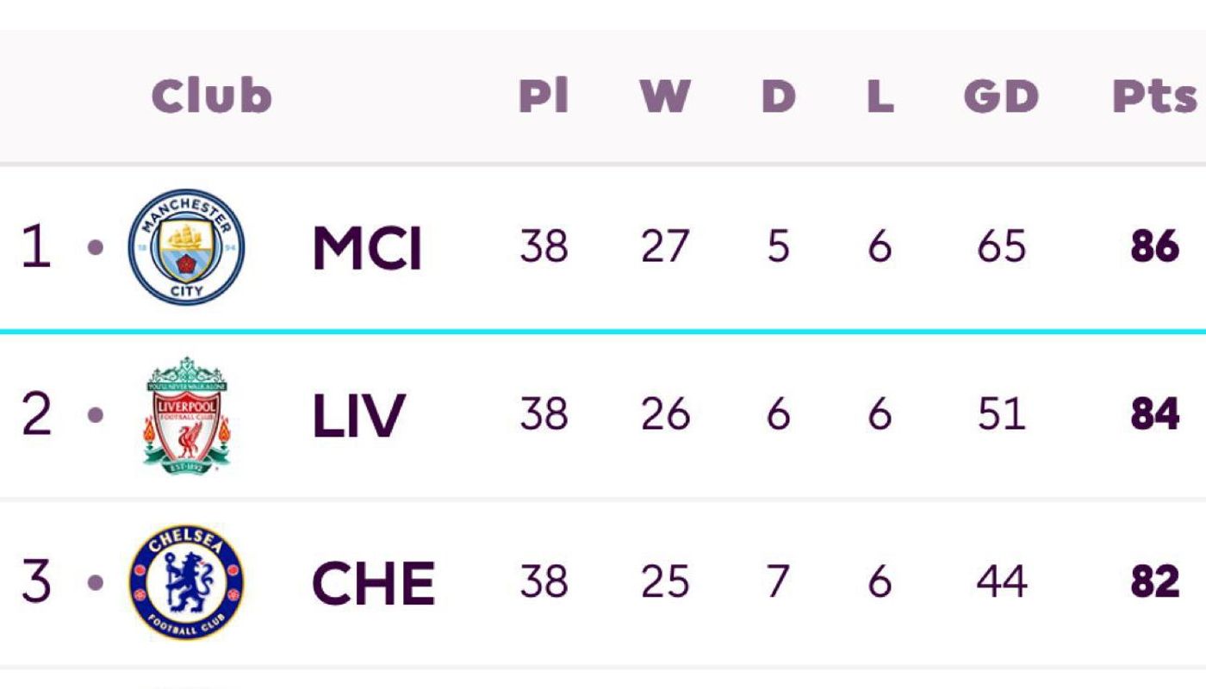Click the Chelsea club crest
This screenshot has height=689, width=1206.
click(186, 582)
